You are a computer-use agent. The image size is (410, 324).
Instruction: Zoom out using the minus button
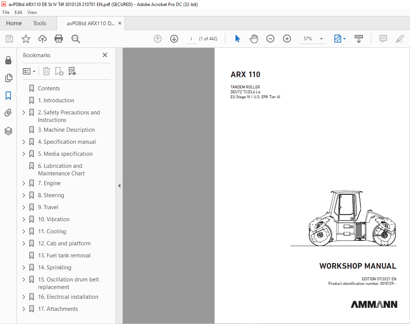(x=270, y=38)
